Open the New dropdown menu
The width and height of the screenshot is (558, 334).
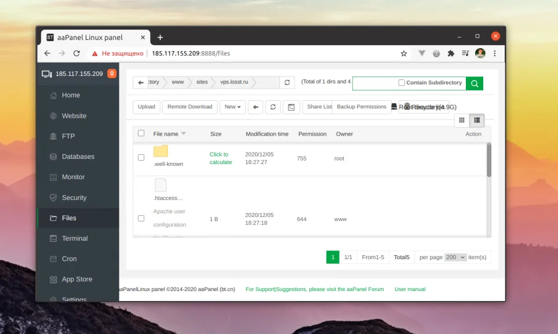click(232, 107)
